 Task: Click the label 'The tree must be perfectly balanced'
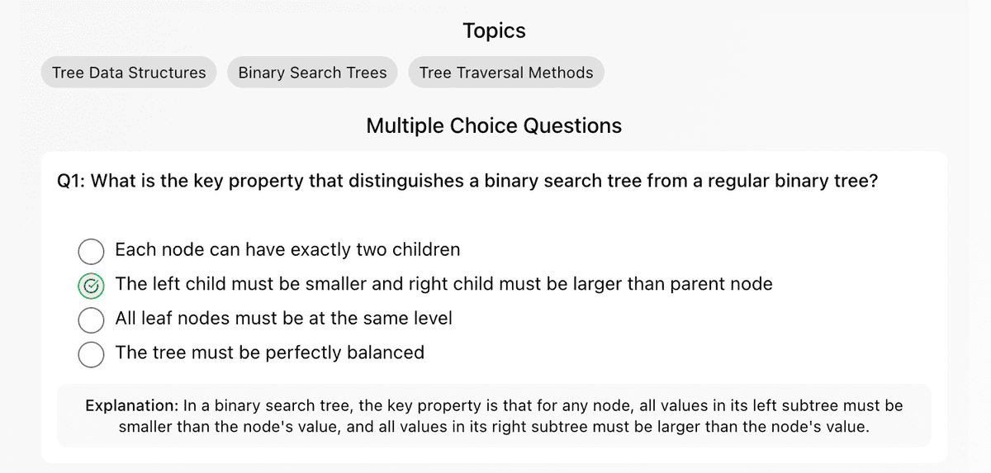click(270, 352)
